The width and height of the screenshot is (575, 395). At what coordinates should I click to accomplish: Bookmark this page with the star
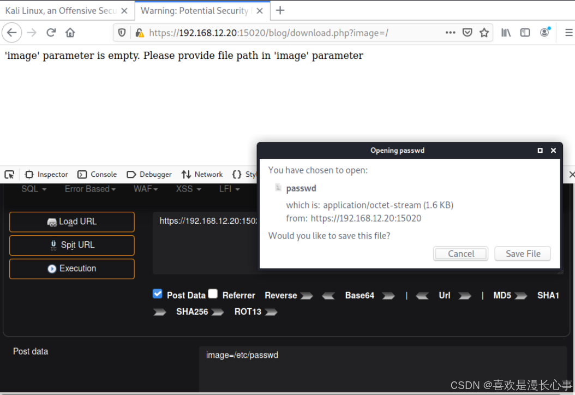[484, 33]
